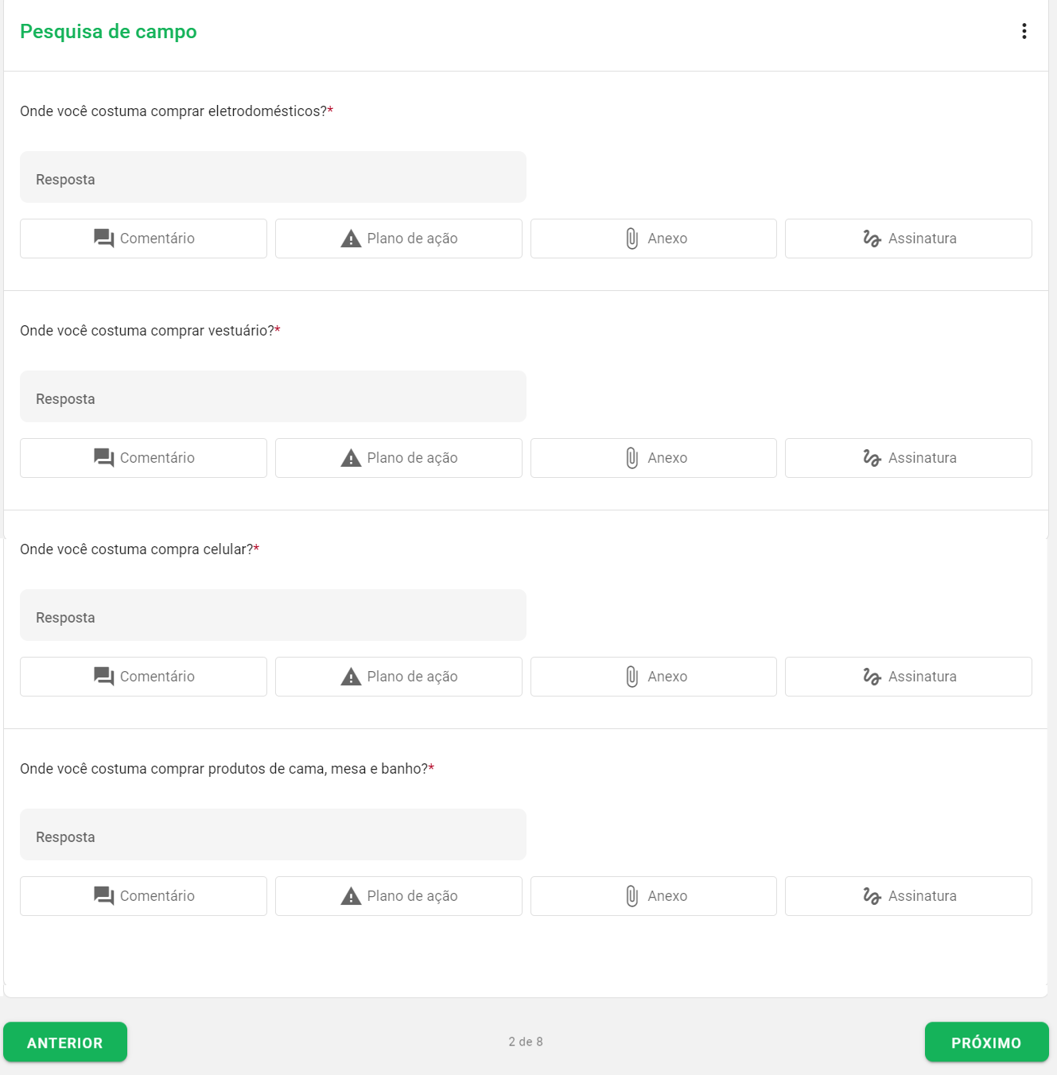Click the Assinatura button for eletrodomésticos

(907, 238)
